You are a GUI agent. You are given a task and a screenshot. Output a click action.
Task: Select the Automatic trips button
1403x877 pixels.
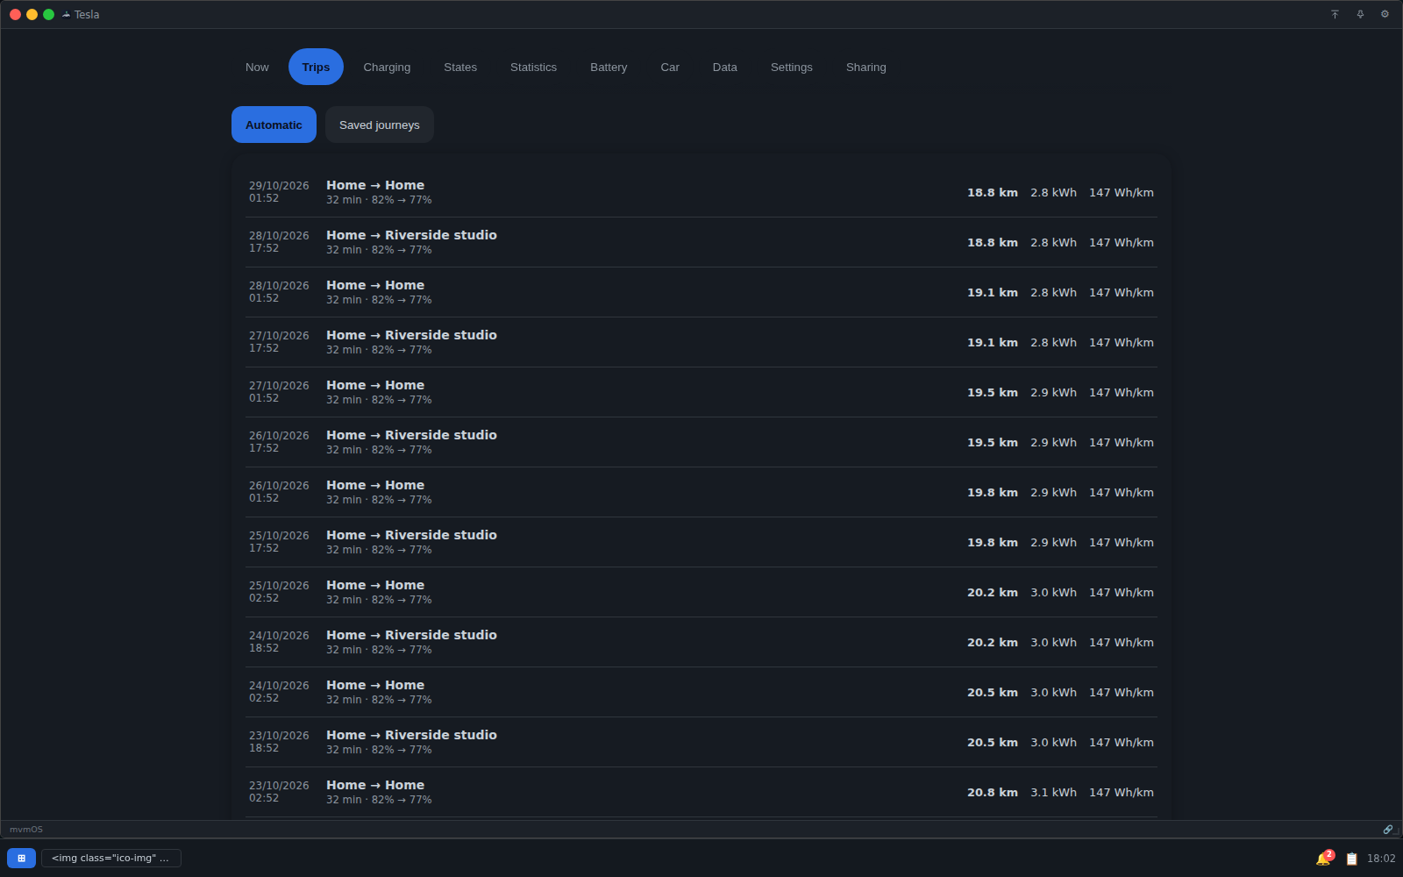pyautogui.click(x=274, y=125)
